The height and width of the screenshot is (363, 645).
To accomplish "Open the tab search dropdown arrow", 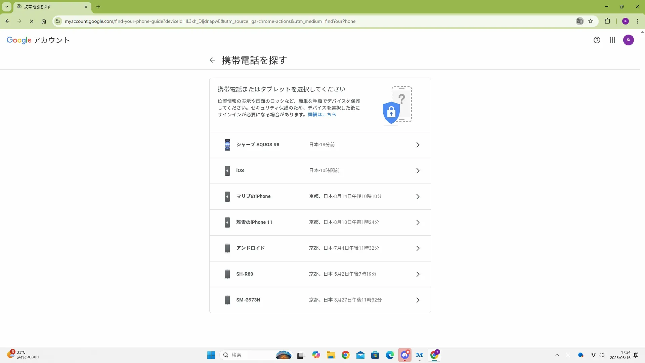I will [6, 7].
